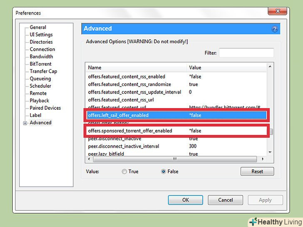Sort options by Value column header

[x=226, y=67]
